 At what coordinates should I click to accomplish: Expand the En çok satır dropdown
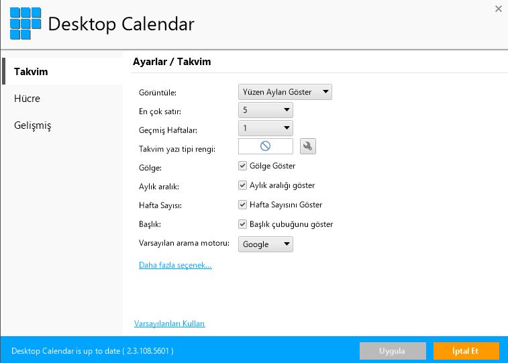[x=265, y=110]
